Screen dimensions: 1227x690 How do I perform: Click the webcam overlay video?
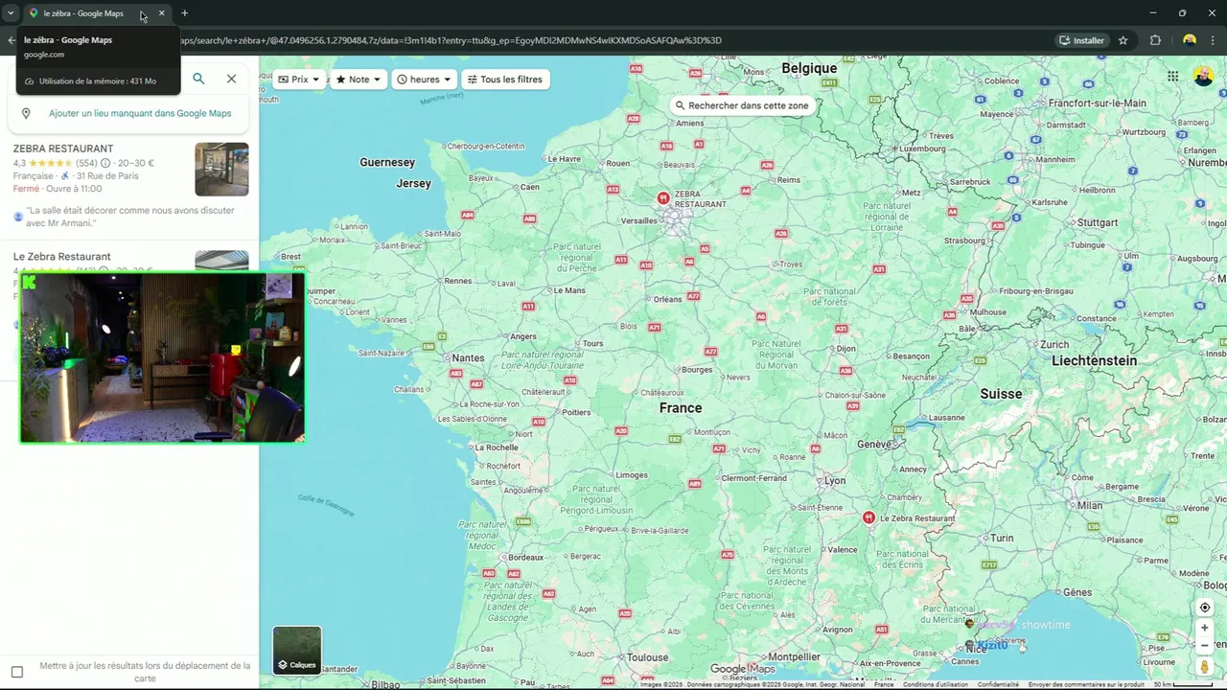pyautogui.click(x=162, y=358)
